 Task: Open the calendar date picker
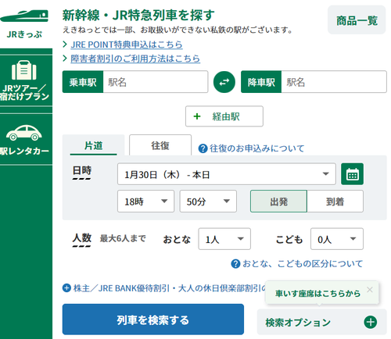point(352,174)
